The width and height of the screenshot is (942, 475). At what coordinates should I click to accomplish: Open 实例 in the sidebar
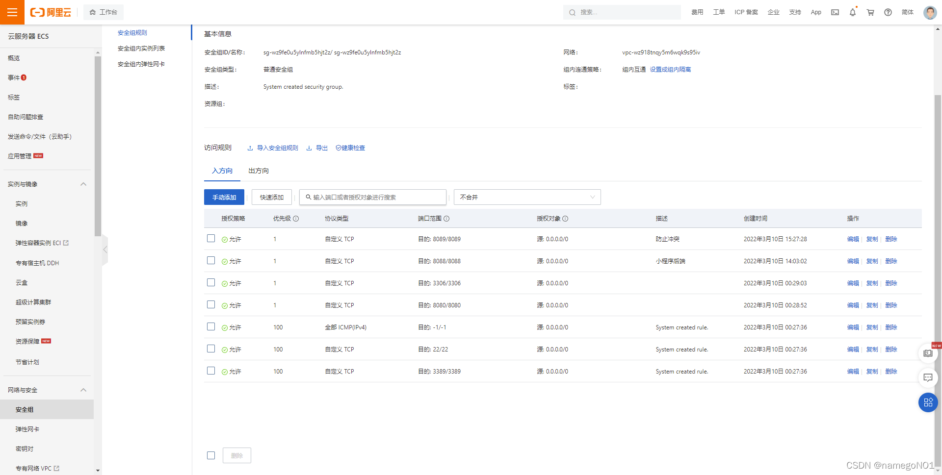click(22, 204)
